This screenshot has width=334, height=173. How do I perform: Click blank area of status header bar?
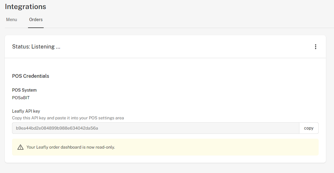pos(181,47)
